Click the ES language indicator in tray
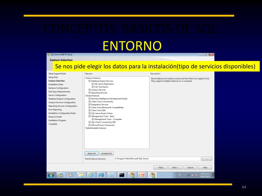The width and height of the screenshot is (262, 196). click(x=180, y=175)
